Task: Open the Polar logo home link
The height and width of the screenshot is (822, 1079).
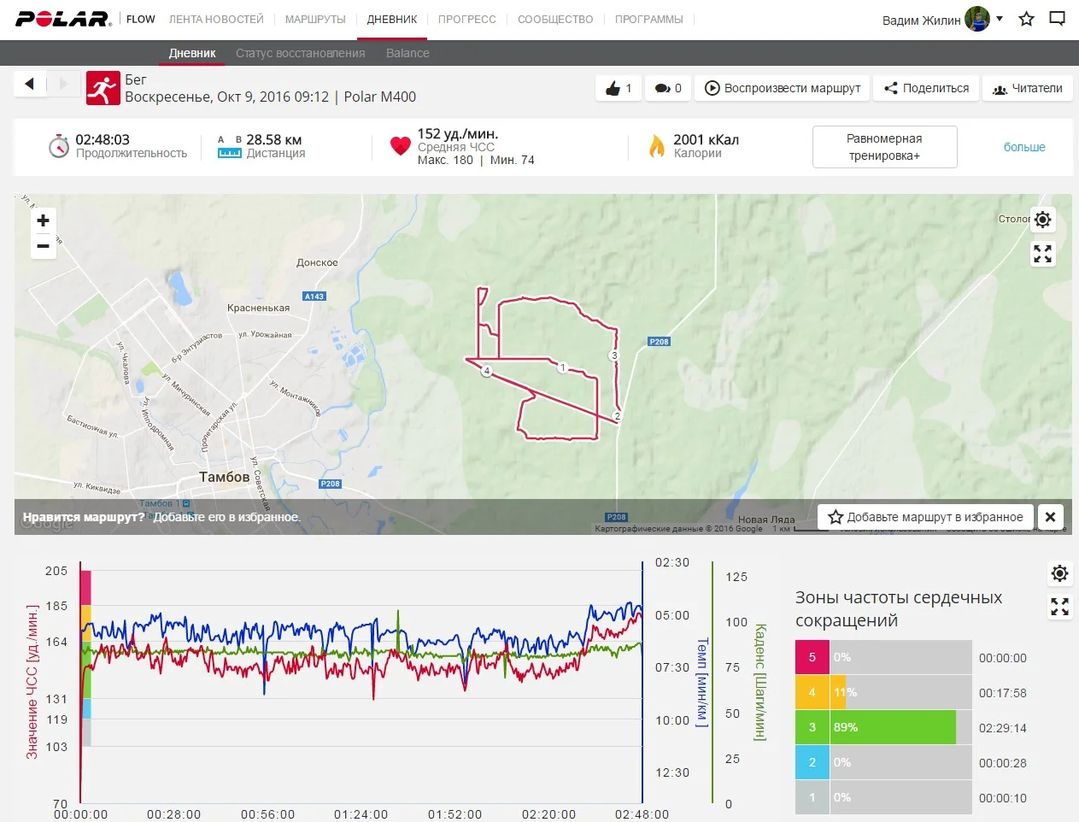Action: 63,19
